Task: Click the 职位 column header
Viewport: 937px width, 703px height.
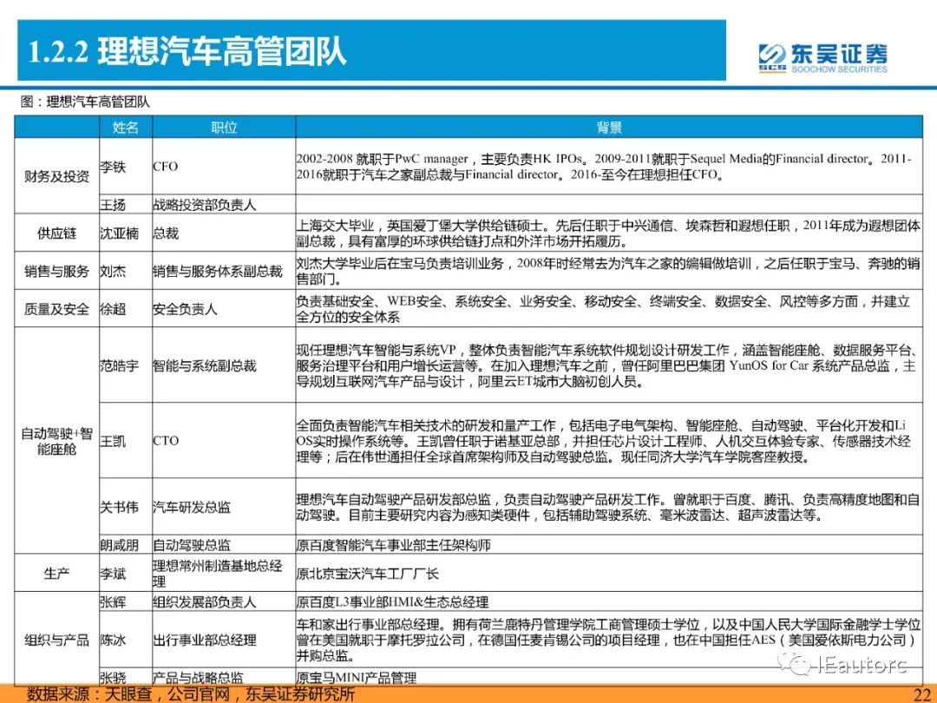Action: [224, 128]
